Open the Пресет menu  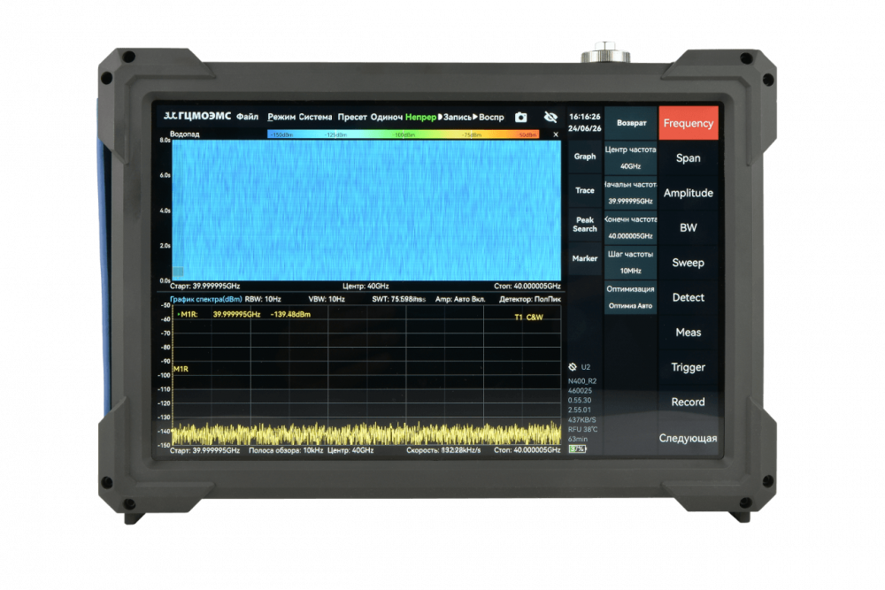(x=352, y=117)
